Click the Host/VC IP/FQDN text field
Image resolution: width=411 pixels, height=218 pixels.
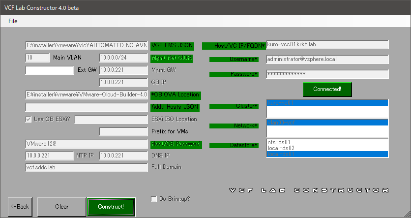327,45
